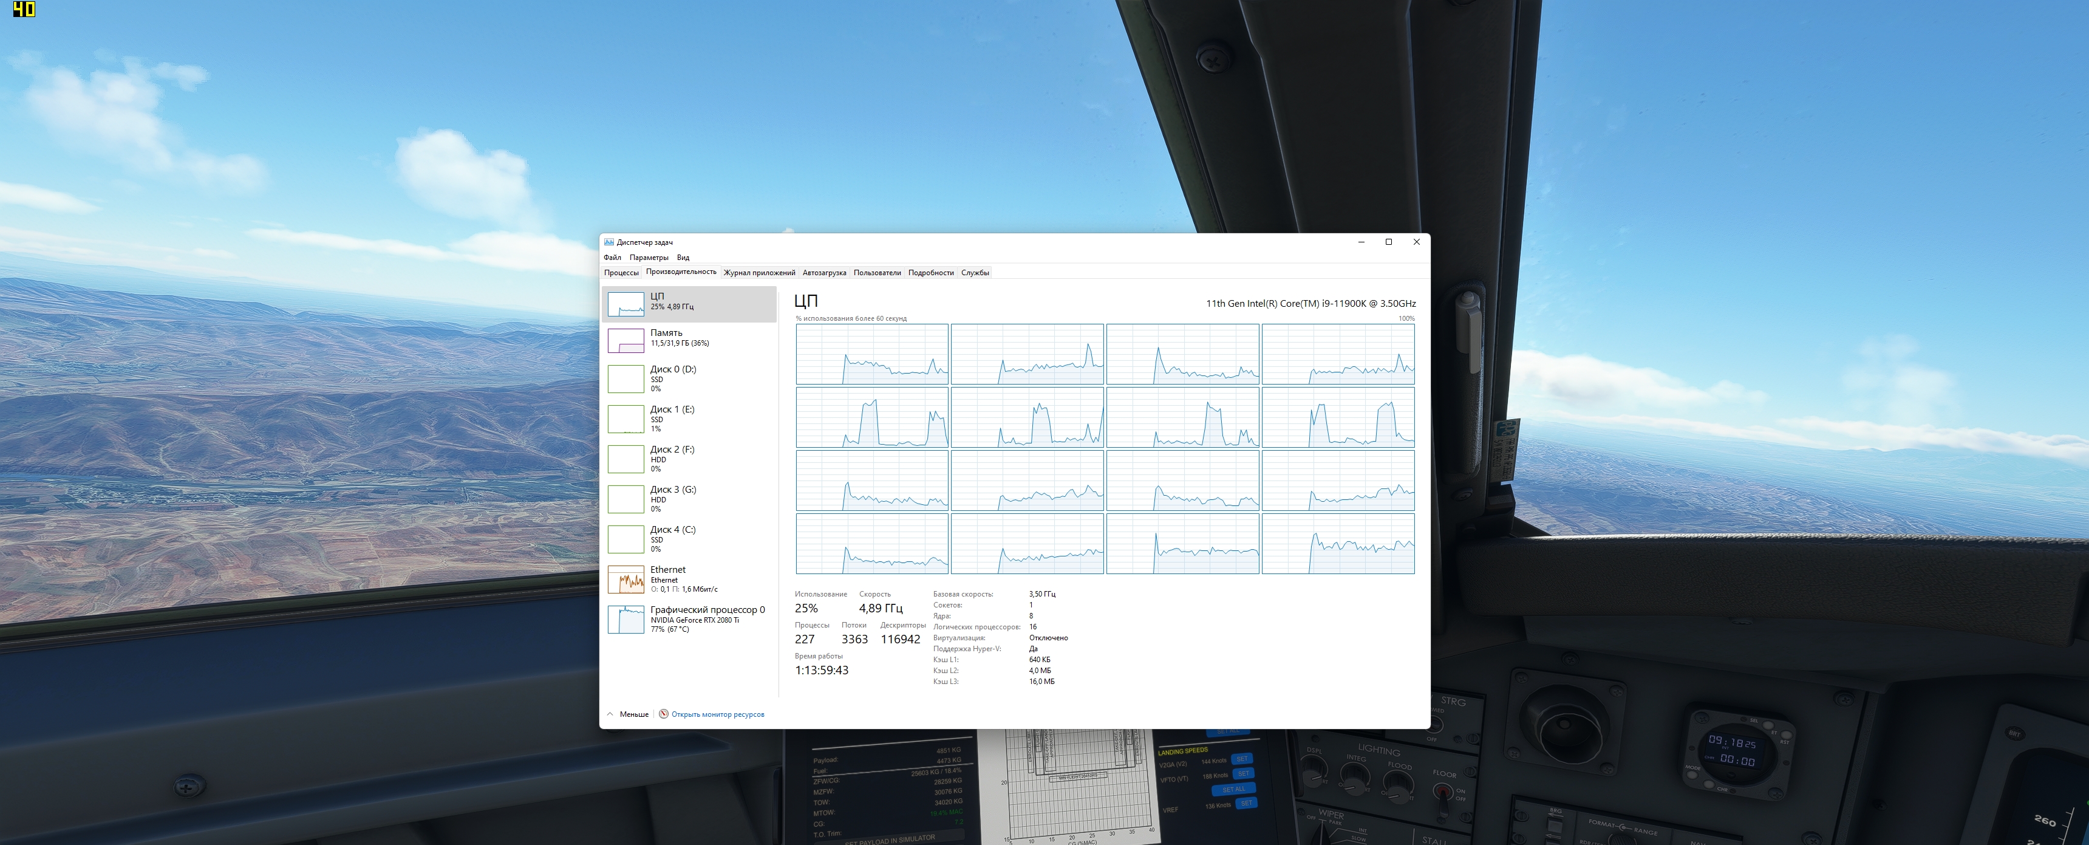
Task: Open the Диск 3 (G:) thumbnail
Action: [x=626, y=499]
